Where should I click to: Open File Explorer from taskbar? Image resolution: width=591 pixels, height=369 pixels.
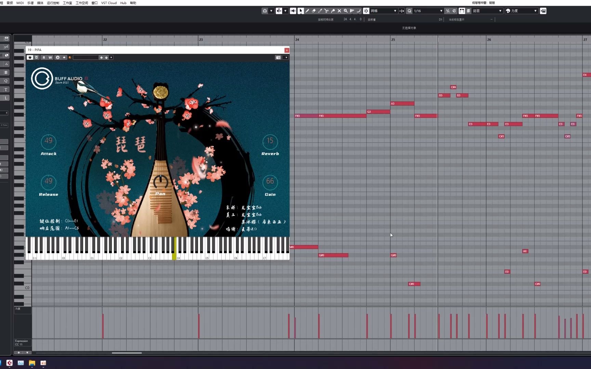pyautogui.click(x=32, y=363)
